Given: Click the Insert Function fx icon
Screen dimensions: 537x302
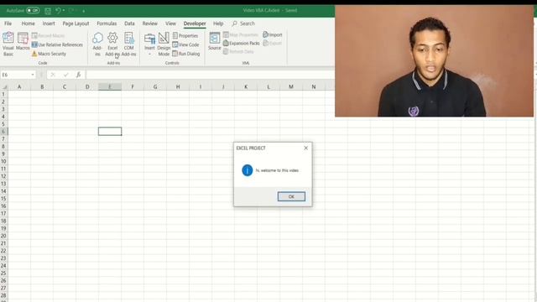Looking at the screenshot, I should (78, 75).
